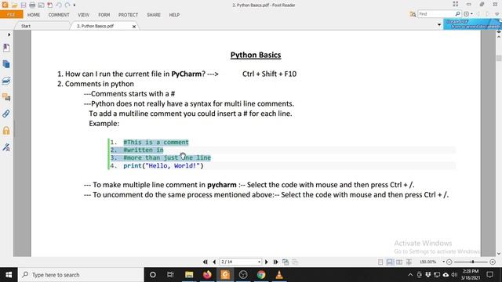
Task: Go to previous page arrow
Action: click(x=214, y=262)
